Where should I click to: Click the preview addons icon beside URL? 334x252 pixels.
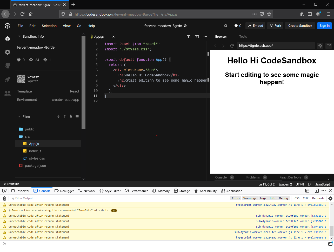click(320, 46)
